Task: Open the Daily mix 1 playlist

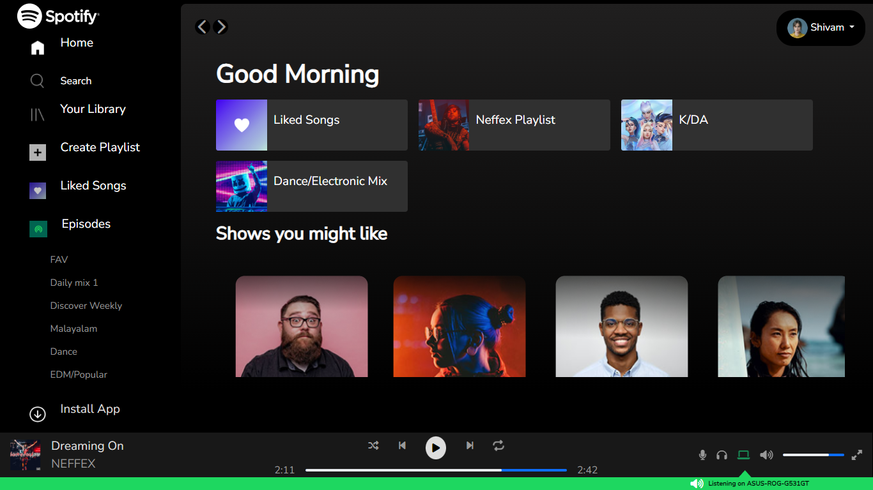Action: pyautogui.click(x=74, y=283)
